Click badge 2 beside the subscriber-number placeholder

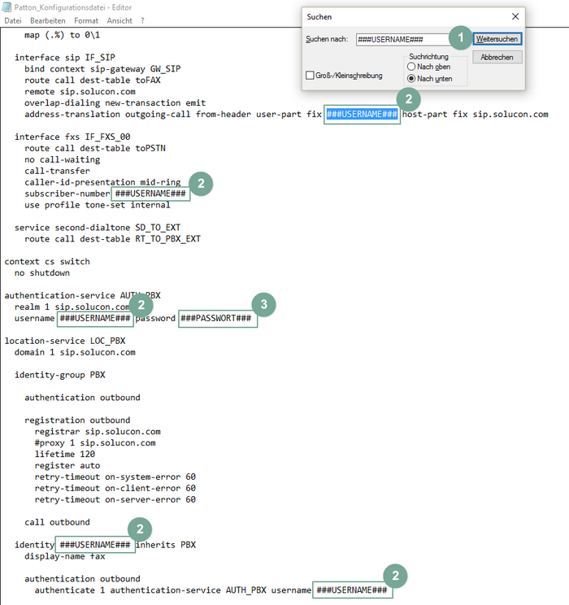pos(201,183)
